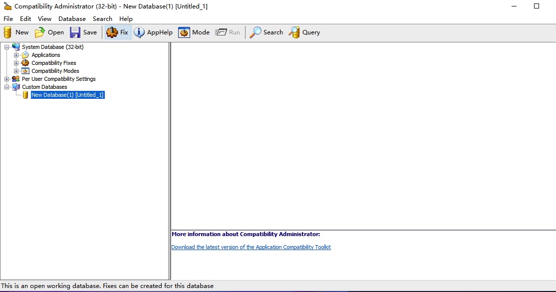Click the Fix gear toolbar icon
This screenshot has height=292, width=556.
tap(112, 32)
